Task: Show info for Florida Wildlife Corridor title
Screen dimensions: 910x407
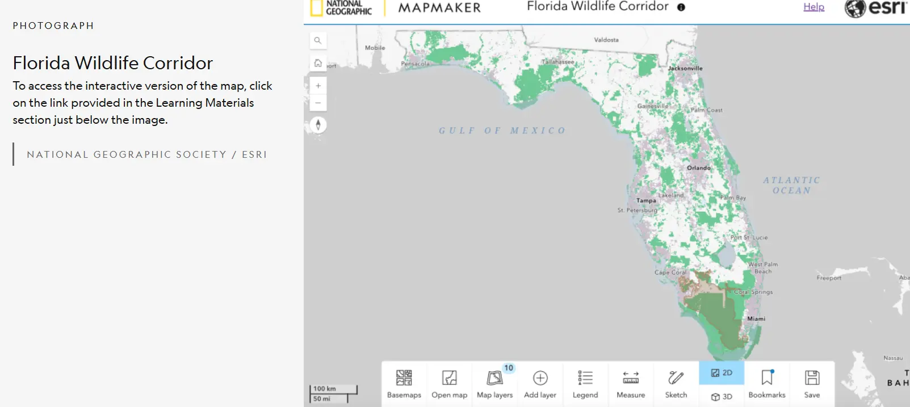Action: [x=681, y=7]
